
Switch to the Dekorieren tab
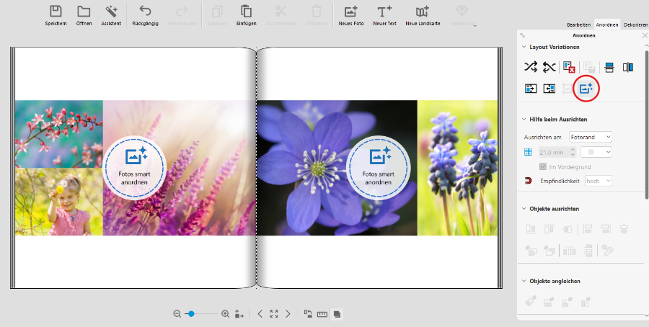[x=635, y=24]
